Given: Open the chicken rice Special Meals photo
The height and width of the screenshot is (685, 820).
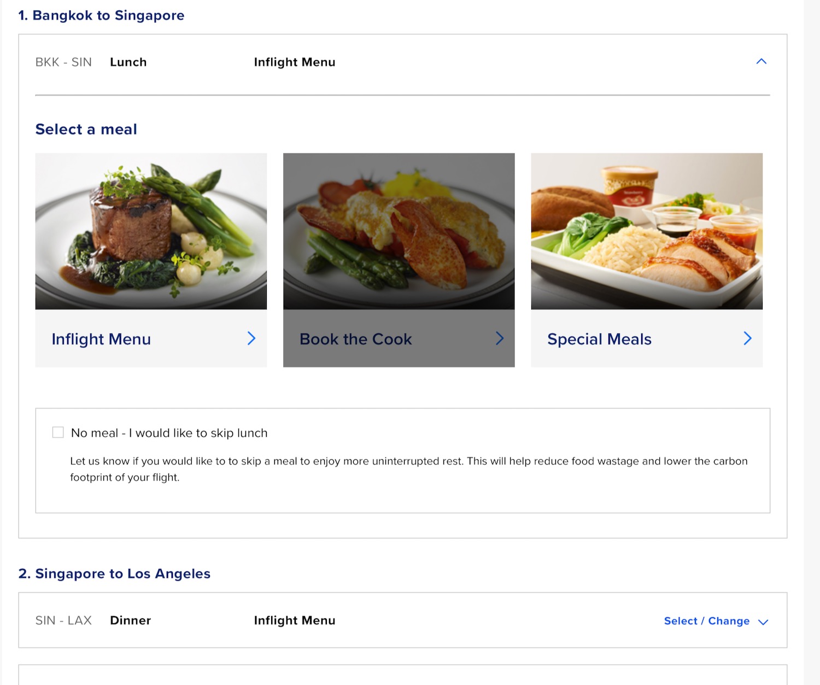Looking at the screenshot, I should pos(647,231).
